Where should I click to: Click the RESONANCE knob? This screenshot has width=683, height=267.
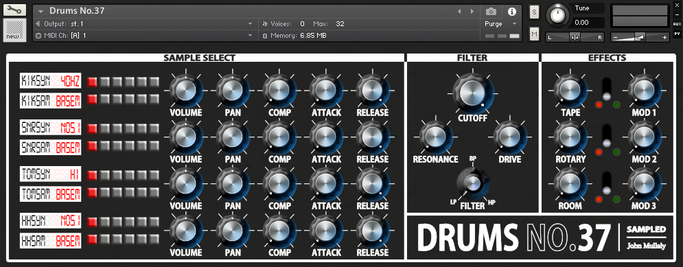tap(435, 137)
